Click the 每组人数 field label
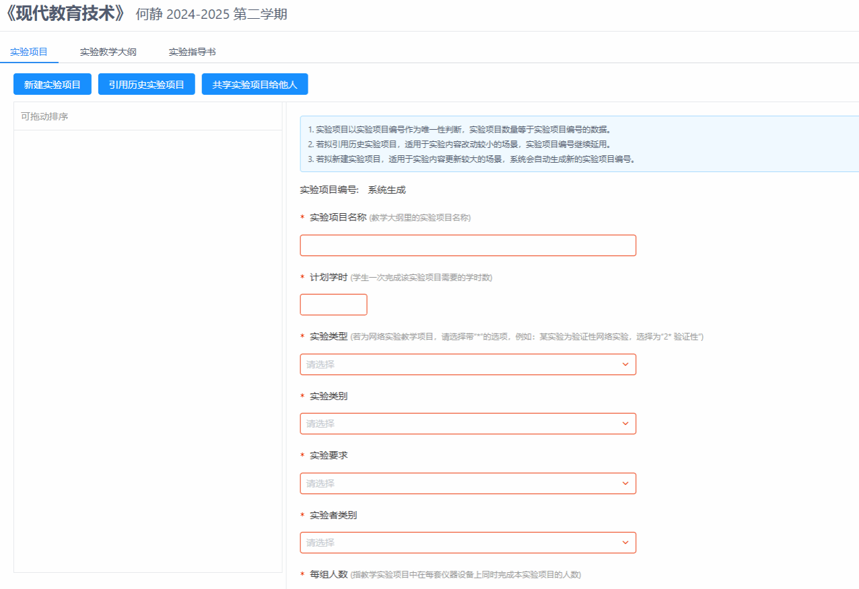This screenshot has width=859, height=589. coord(328,574)
